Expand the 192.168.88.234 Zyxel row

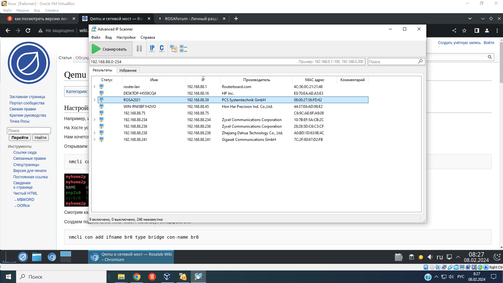[x=94, y=120]
